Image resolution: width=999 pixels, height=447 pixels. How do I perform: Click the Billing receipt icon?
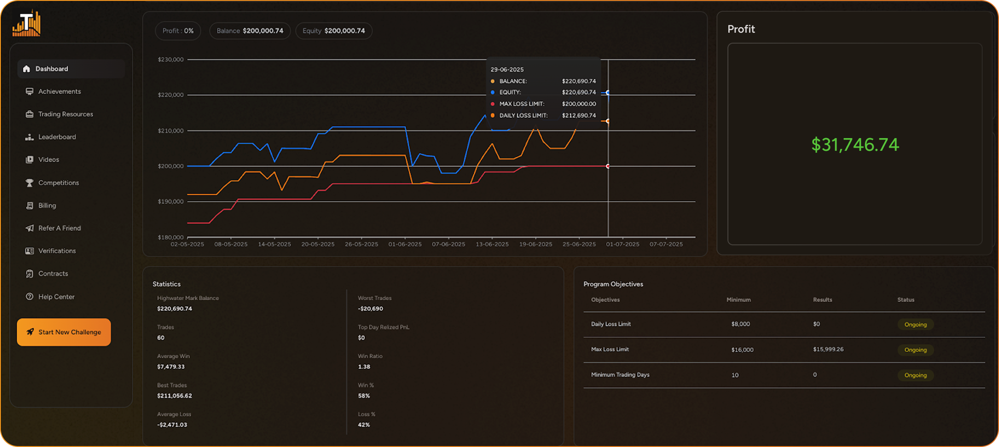click(30, 205)
